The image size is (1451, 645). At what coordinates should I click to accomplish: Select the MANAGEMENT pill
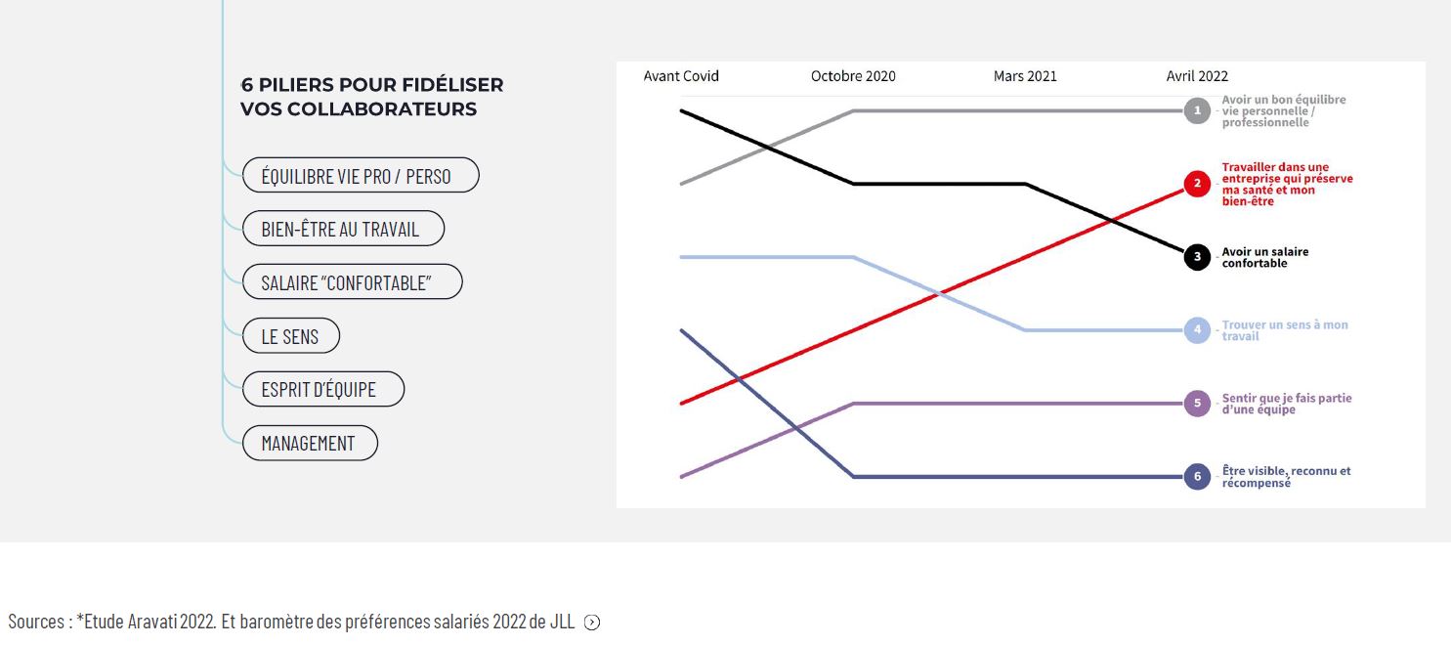[310, 443]
